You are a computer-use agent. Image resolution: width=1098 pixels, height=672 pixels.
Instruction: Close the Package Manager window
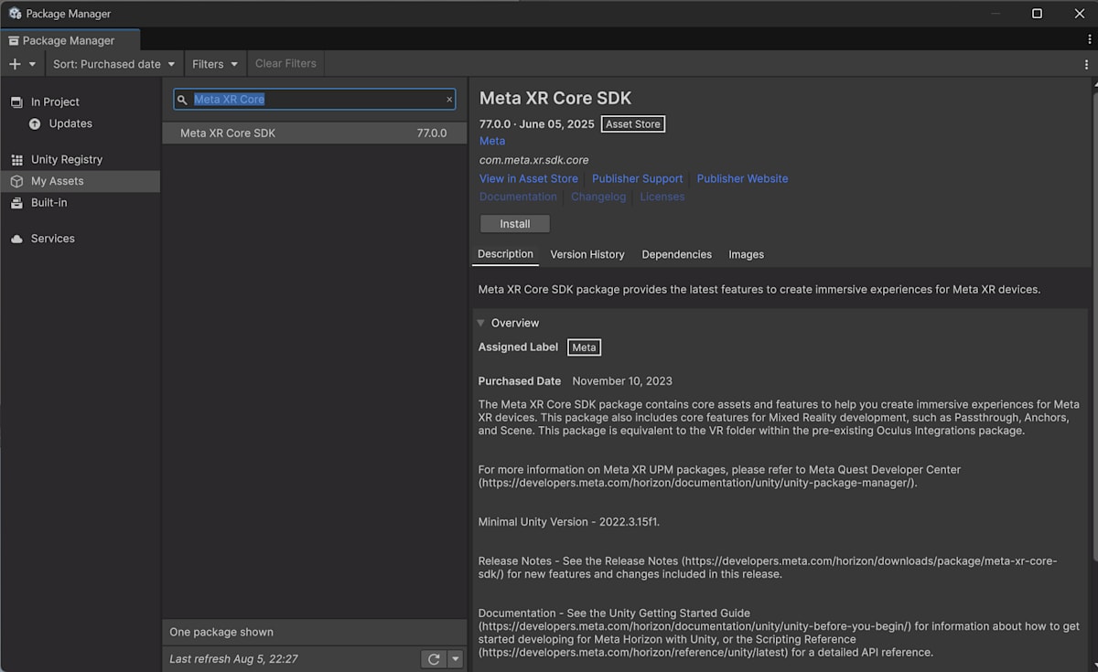(x=1079, y=14)
